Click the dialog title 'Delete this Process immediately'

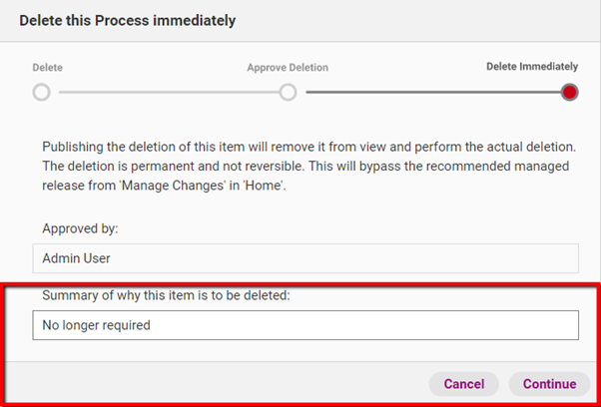(x=128, y=20)
